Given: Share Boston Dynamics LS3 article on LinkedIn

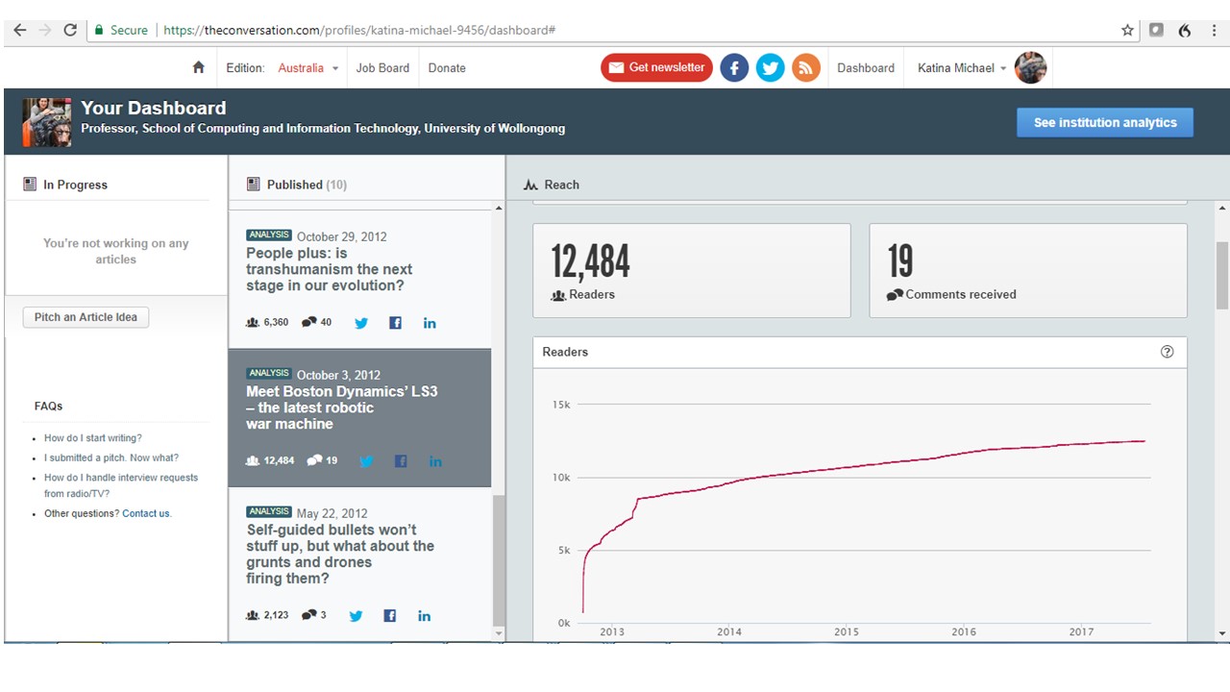Looking at the screenshot, I should 435,461.
